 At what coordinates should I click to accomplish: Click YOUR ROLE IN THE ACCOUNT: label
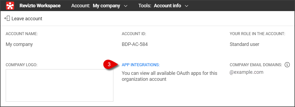tap(257, 34)
